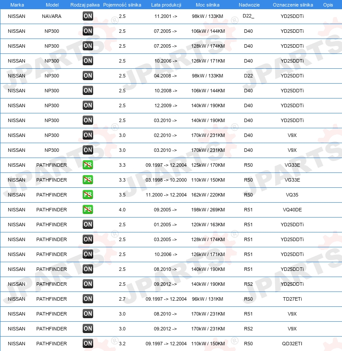Click ON fuel icon for PATHFINDER 08.2010 V9X row
This screenshot has width=342, height=351.
pyautogui.click(x=87, y=314)
